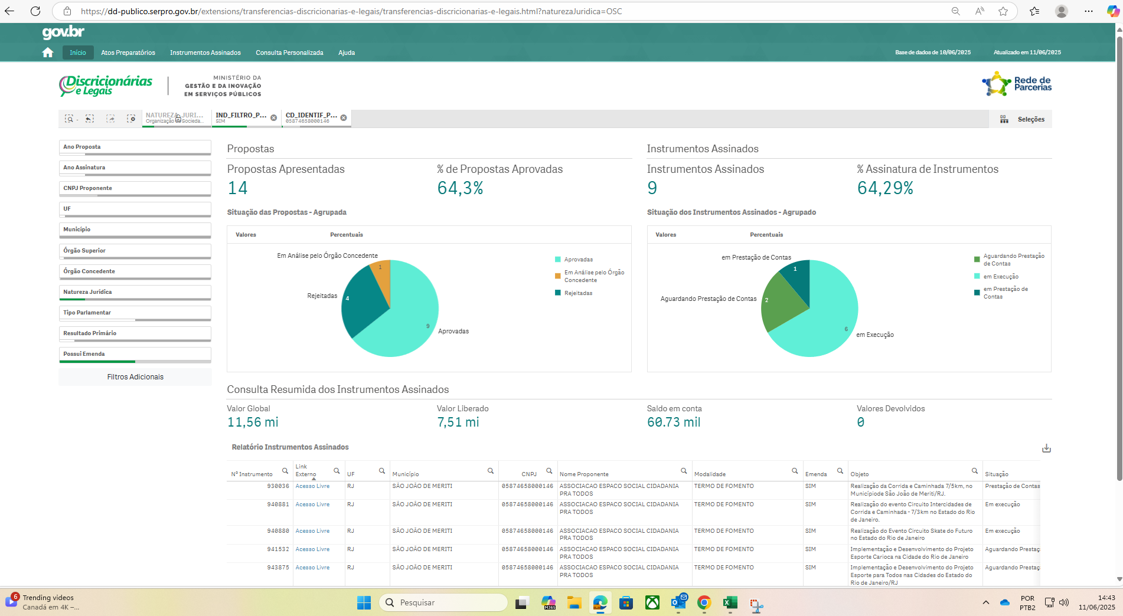Download the Relatório Instrumentos Assinados table
The height and width of the screenshot is (616, 1123).
[1046, 448]
